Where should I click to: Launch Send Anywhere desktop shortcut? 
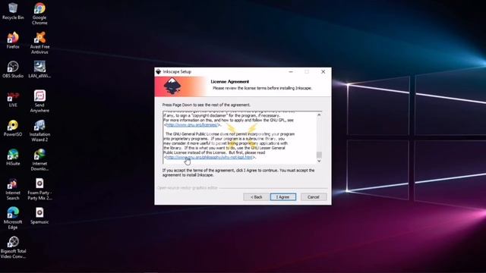click(39, 101)
